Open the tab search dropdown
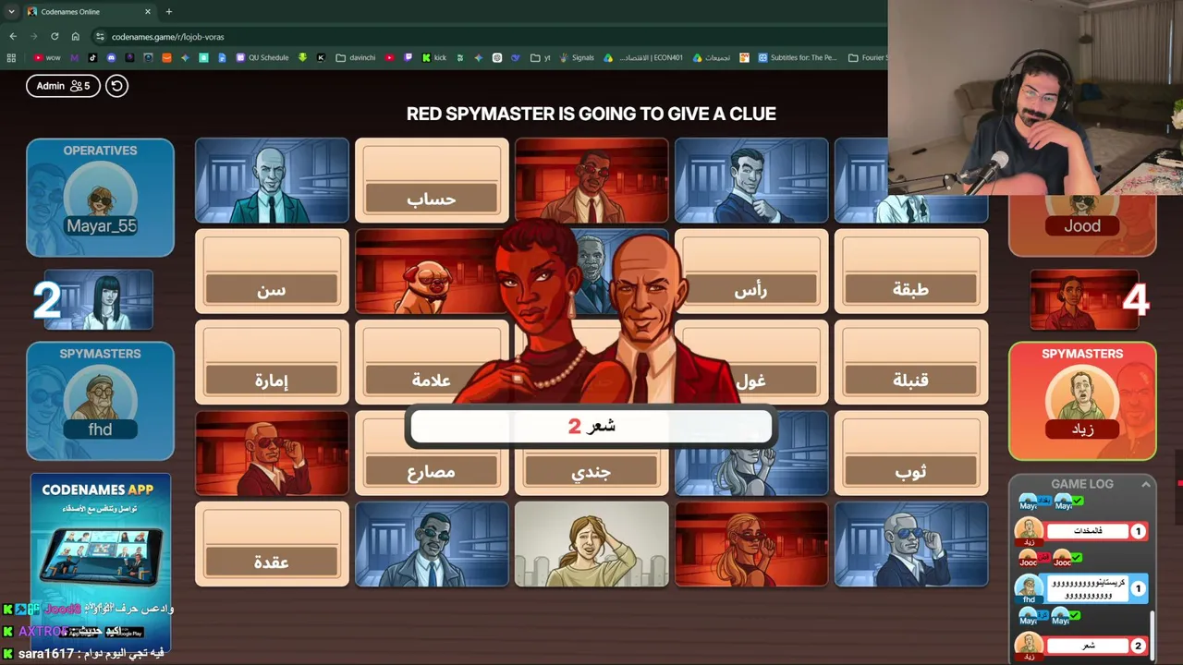1183x665 pixels. pyautogui.click(x=11, y=12)
